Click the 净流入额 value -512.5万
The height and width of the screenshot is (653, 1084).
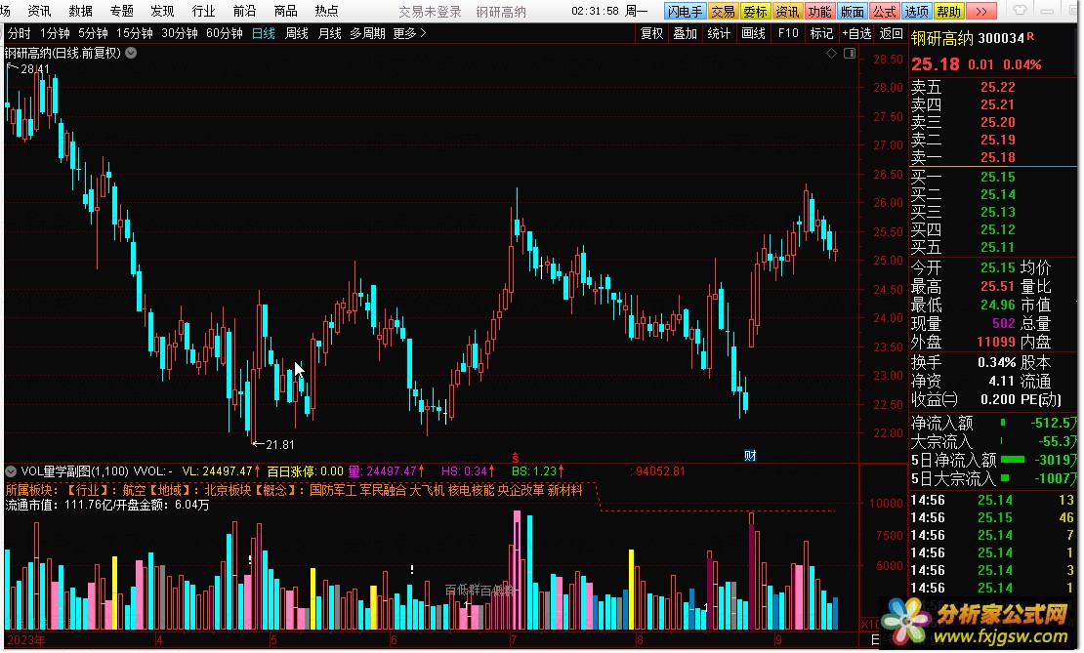pos(1055,423)
